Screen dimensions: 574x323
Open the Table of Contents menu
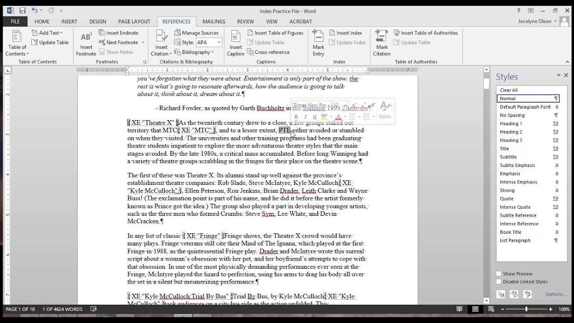click(x=17, y=44)
